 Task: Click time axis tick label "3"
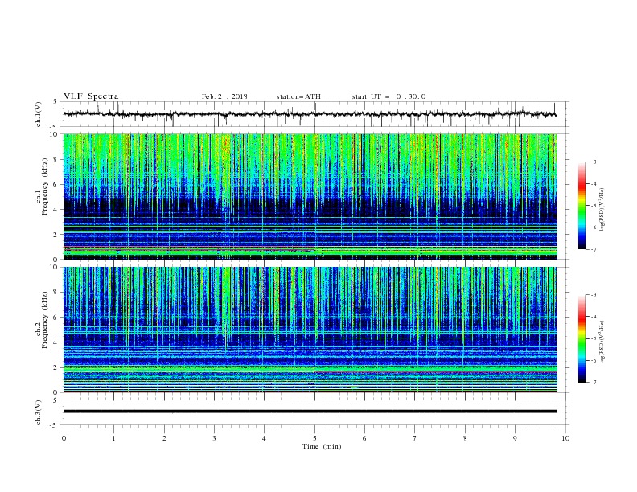(x=214, y=438)
